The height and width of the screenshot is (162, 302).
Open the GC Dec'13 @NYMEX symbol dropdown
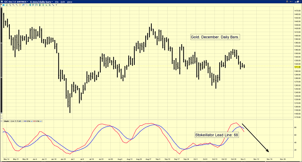click(x=16, y=2)
